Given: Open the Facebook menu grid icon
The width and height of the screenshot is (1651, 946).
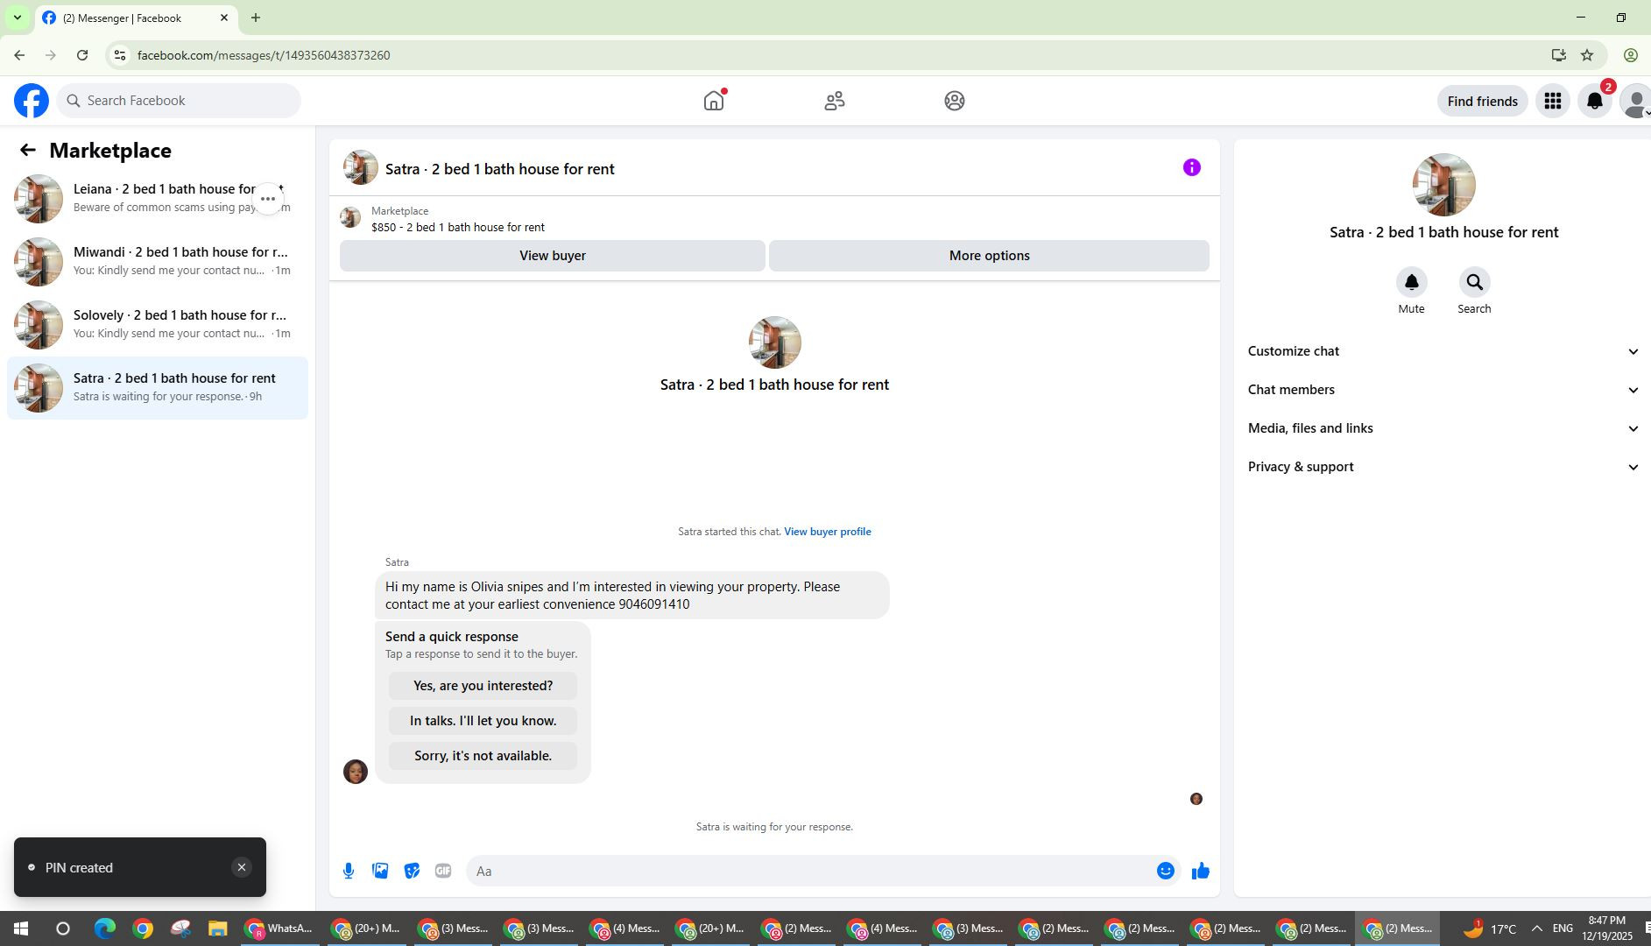Looking at the screenshot, I should [x=1553, y=102].
